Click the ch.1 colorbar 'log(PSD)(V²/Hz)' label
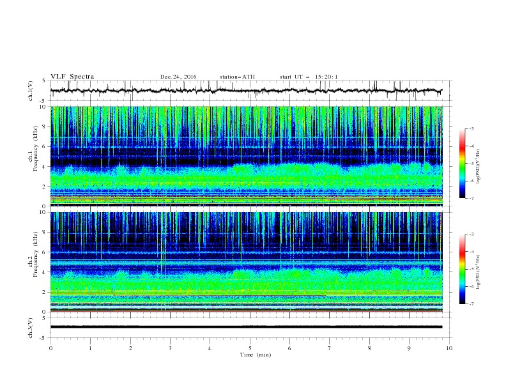506x391 pixels. [x=478, y=167]
